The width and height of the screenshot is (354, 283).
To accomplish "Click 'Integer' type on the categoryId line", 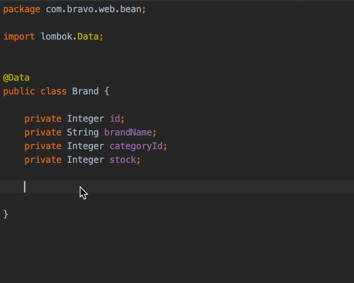I will 85,146.
